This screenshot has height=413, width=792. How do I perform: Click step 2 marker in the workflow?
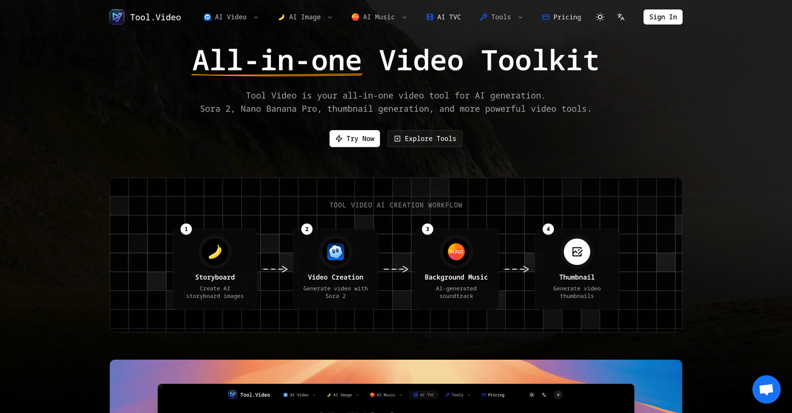click(x=306, y=229)
